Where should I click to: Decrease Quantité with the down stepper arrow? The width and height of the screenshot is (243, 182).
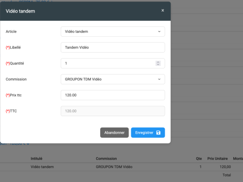[158, 64]
